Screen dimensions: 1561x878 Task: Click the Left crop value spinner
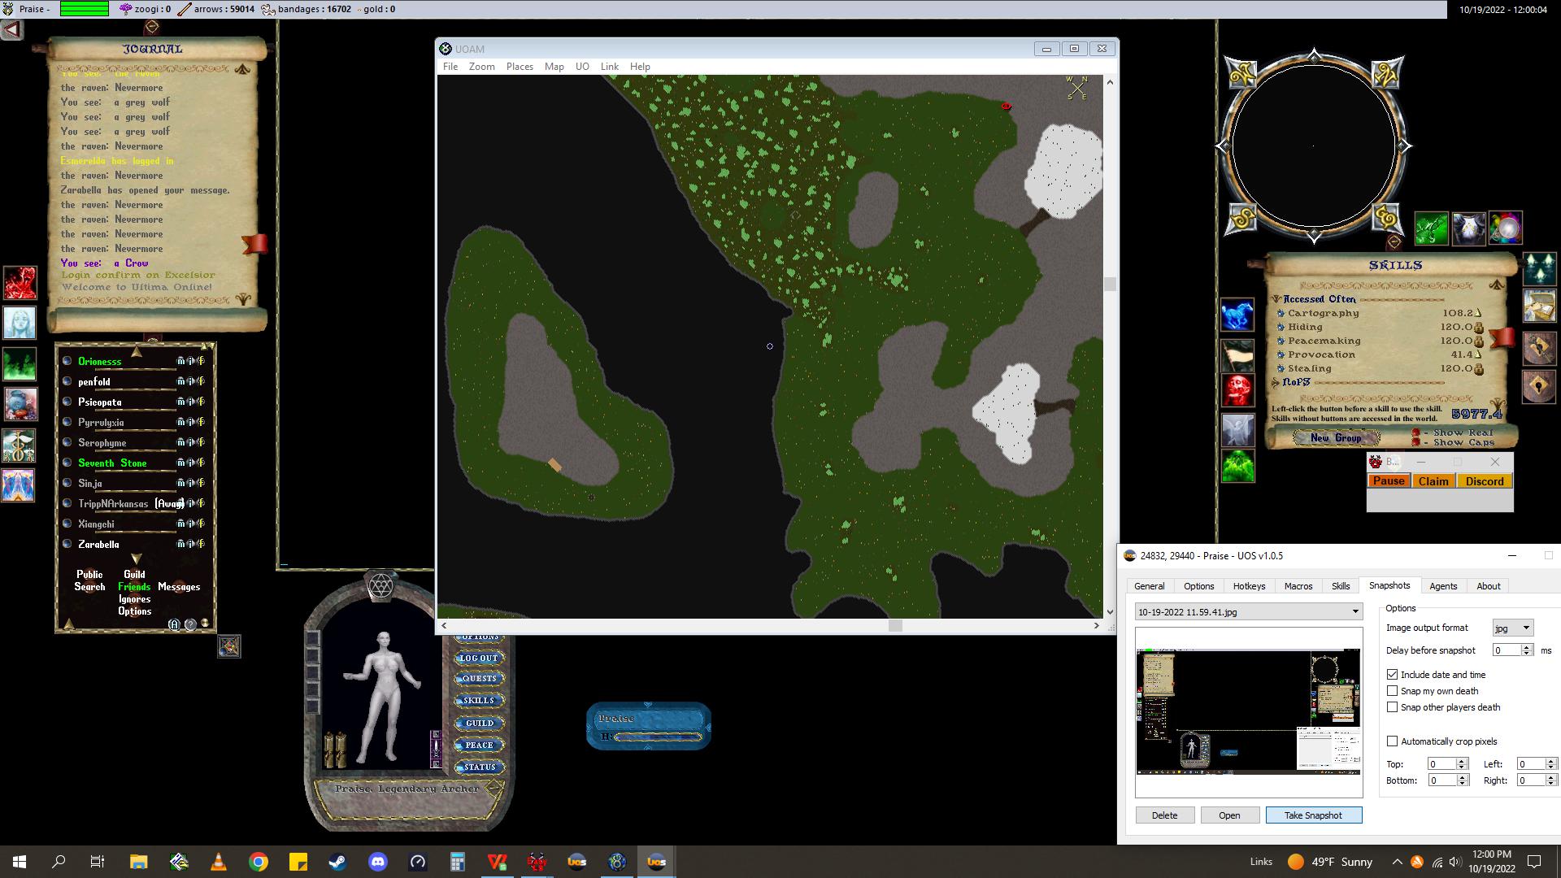(x=1550, y=764)
